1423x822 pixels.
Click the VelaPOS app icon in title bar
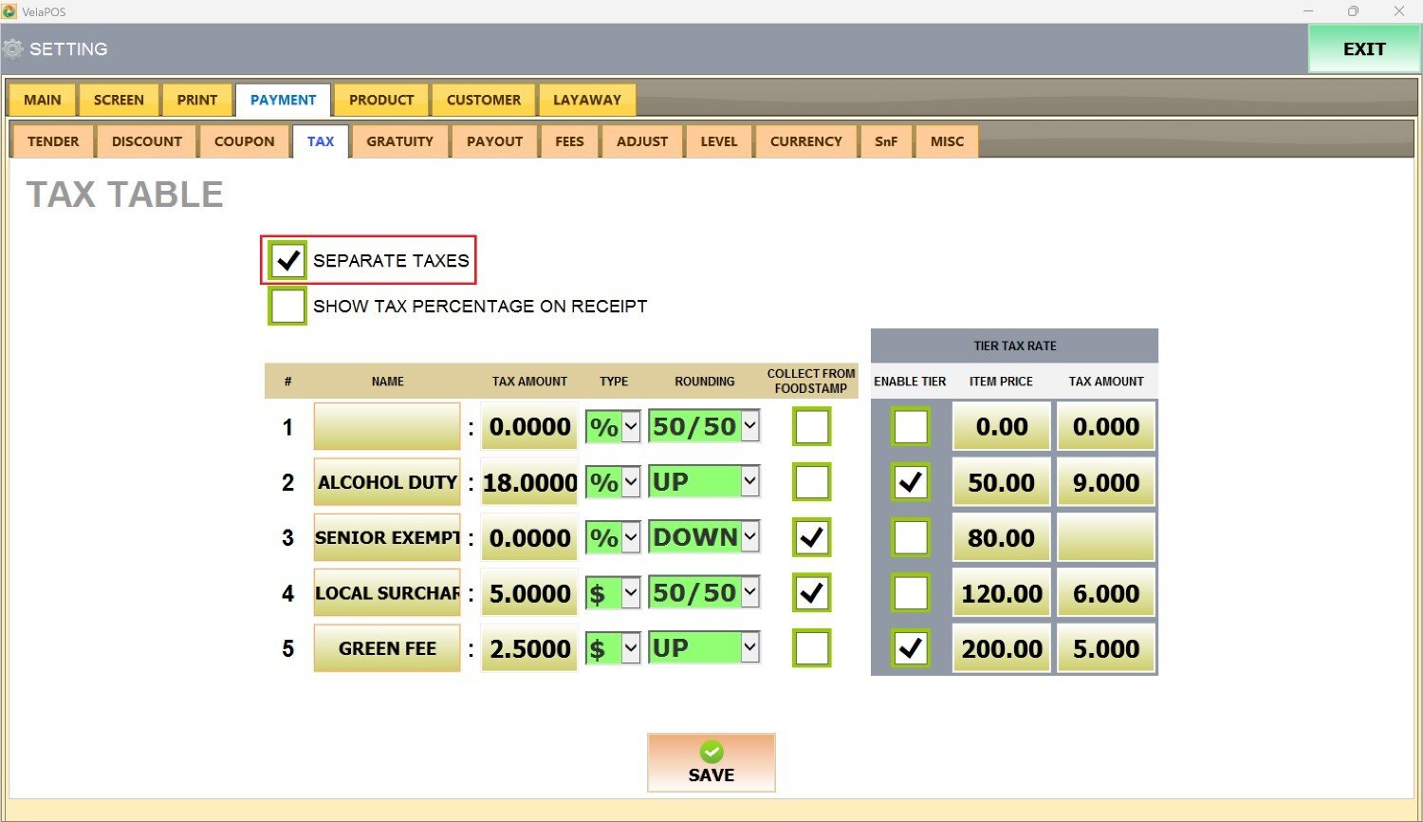tap(9, 11)
